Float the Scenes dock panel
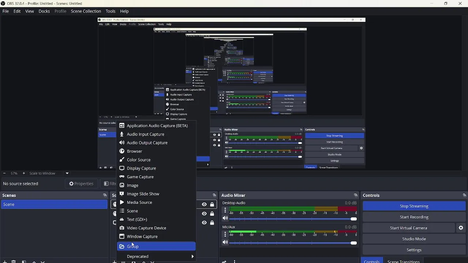Screen dimensions: 468x263 (x=105, y=195)
